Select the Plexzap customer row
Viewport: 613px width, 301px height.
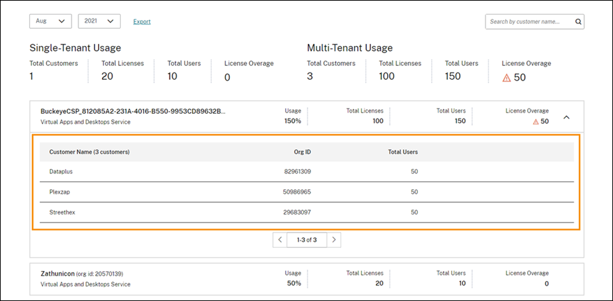point(59,192)
